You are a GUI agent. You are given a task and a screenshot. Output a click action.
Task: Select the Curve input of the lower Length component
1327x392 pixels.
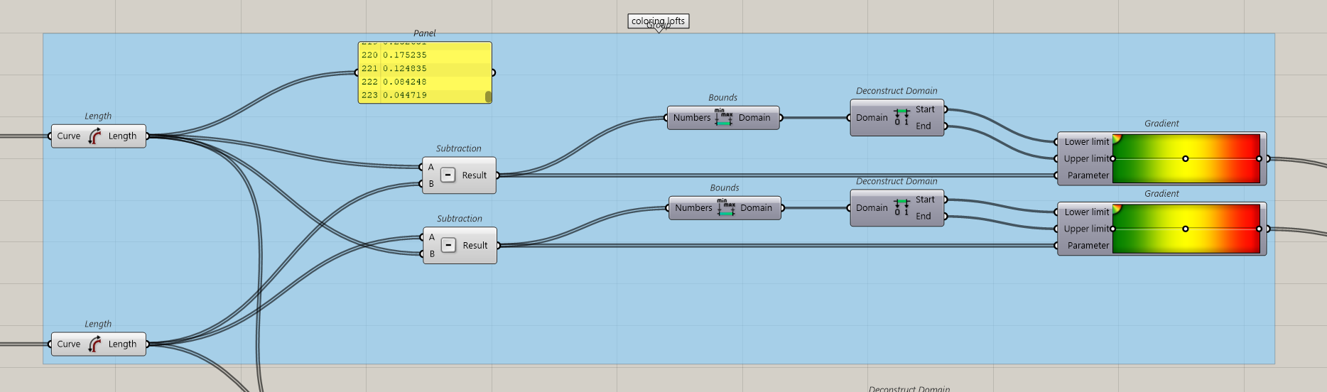68,344
